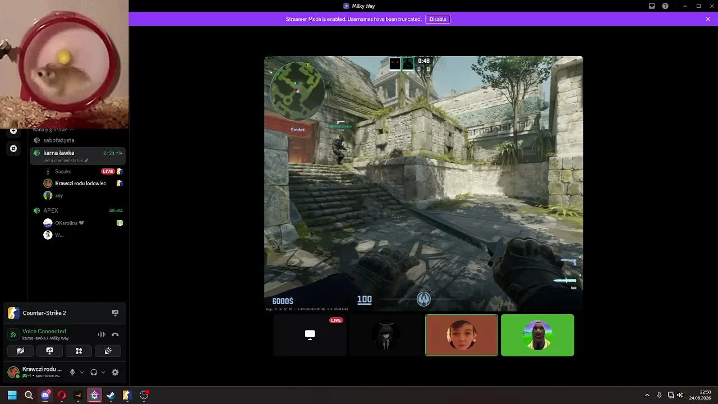
Task: Watch Sasuke's LIVE stream badge
Action: (108, 171)
